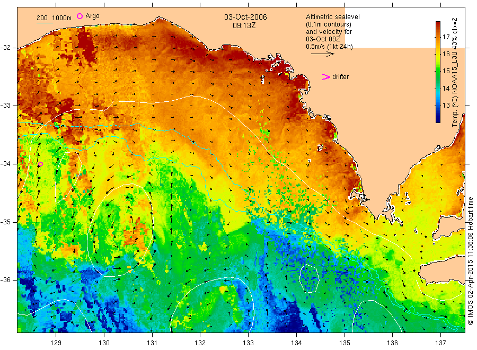
Task: Click the date text 03-Oct-2006
Action: click(x=245, y=17)
